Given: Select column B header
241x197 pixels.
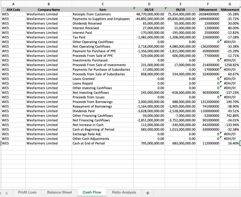Looking at the screenshot, I should 49,4.
